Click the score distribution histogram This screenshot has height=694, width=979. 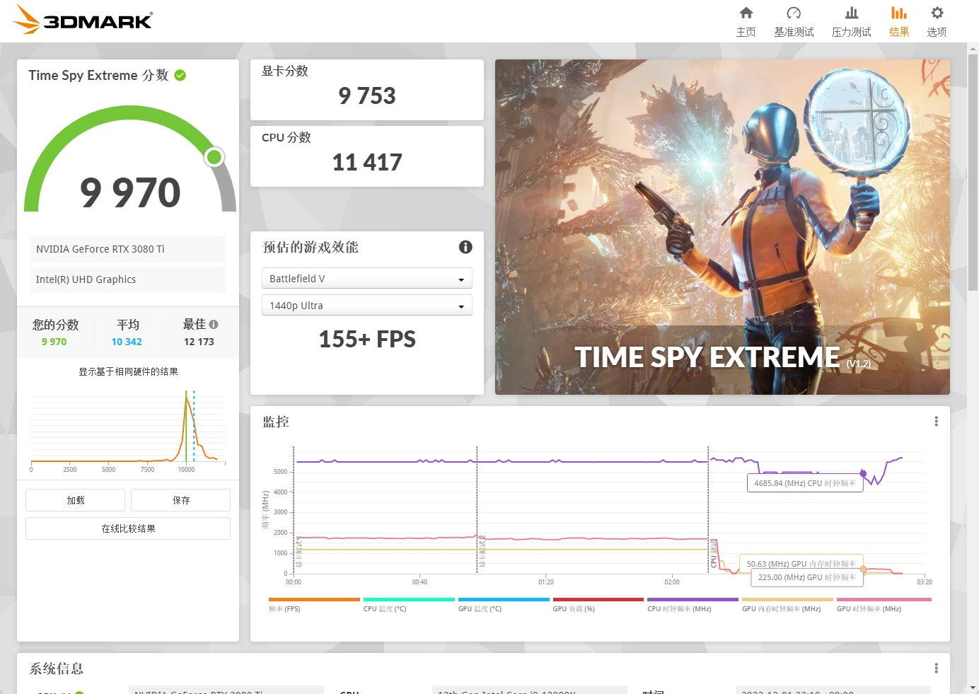click(127, 428)
